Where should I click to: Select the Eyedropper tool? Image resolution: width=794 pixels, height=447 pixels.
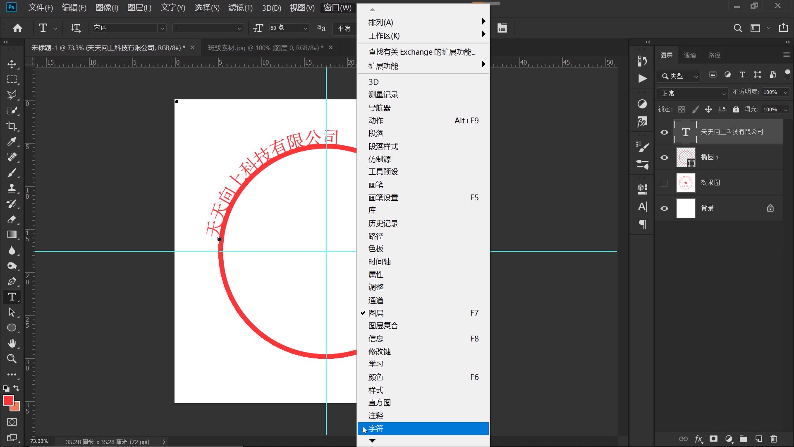tap(12, 142)
